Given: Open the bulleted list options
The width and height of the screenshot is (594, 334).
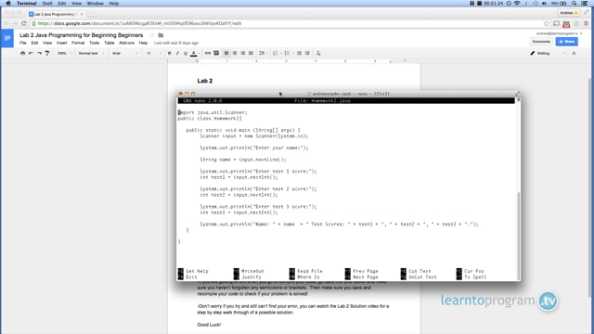Looking at the screenshot, I should point(288,54).
